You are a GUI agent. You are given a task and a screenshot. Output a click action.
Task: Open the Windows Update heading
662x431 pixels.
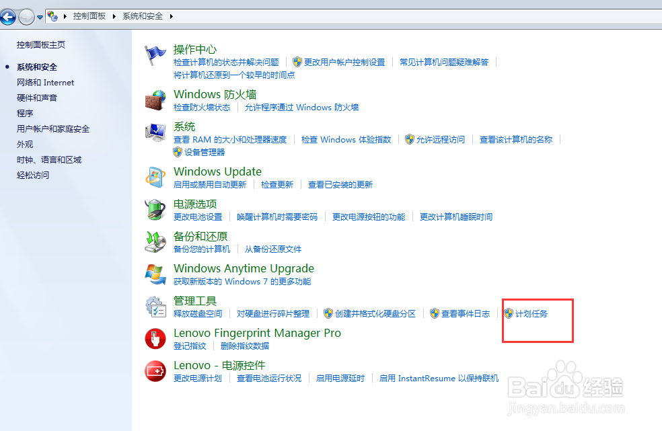[x=217, y=171]
